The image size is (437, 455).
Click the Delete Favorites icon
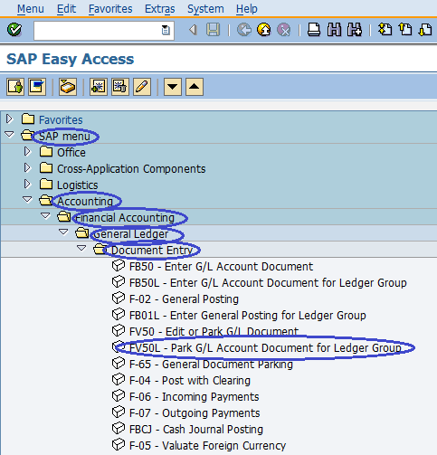[x=120, y=87]
